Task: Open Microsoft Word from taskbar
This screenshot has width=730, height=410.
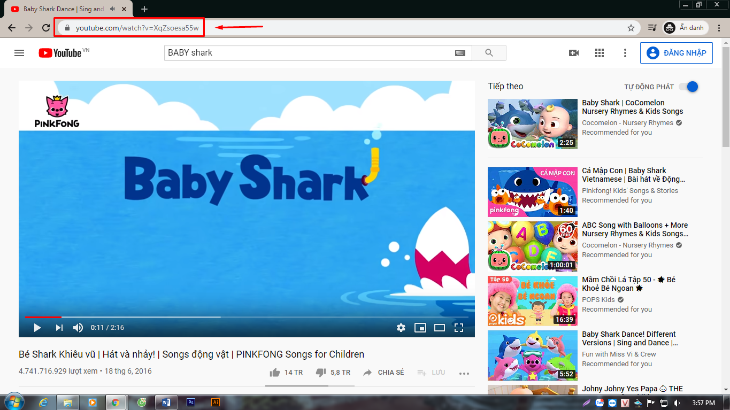Action: click(166, 403)
